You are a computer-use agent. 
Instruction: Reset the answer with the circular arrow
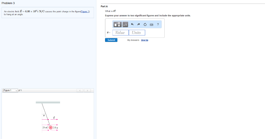click(145, 25)
